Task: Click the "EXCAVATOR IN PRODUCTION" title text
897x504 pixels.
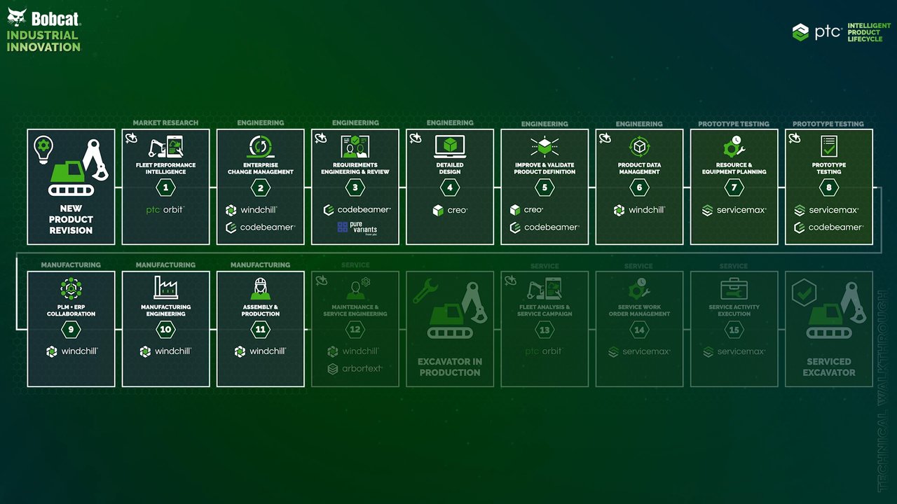Action: [450, 367]
